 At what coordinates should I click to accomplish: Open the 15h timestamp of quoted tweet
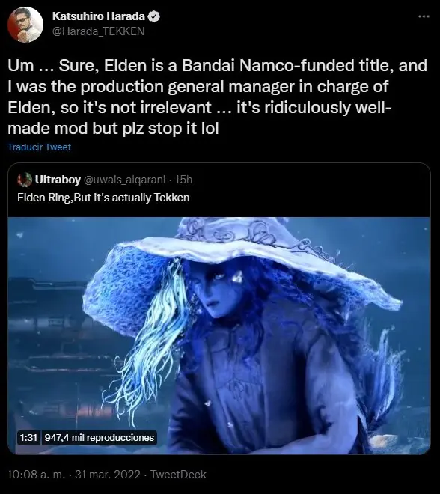click(183, 180)
